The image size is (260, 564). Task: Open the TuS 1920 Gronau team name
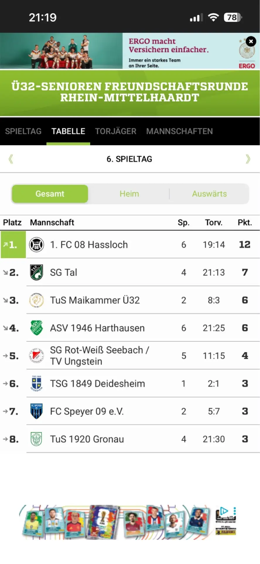(x=87, y=439)
